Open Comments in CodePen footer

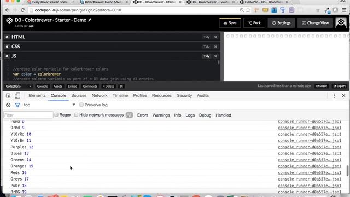pos(90,86)
